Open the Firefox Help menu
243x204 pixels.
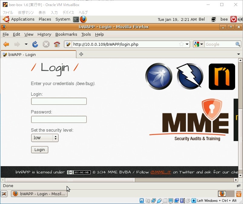pos(99,35)
